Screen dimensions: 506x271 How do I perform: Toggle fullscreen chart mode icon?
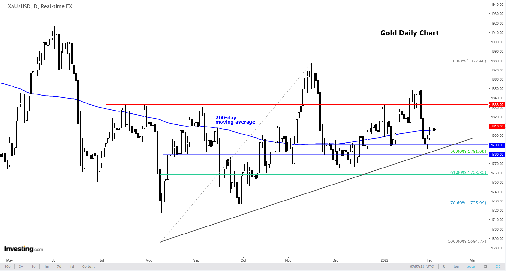point(498,267)
